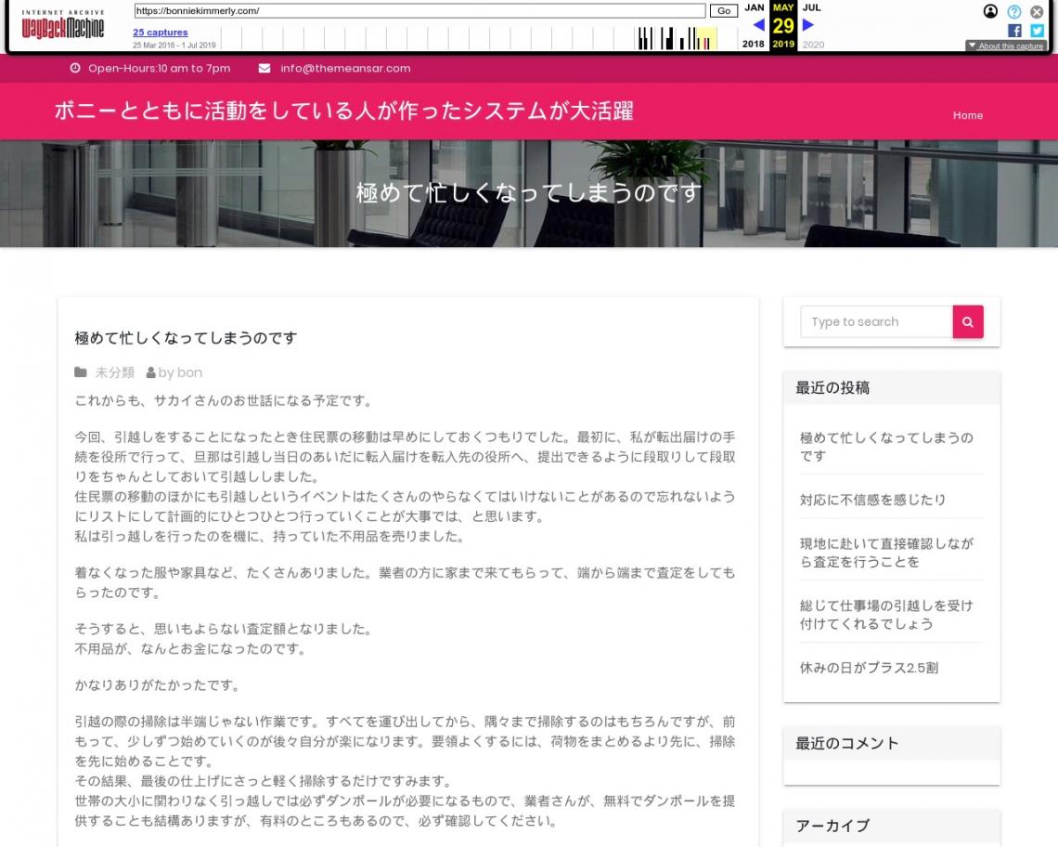Screen dimensions: 1058x847
Task: Open recent post 極めて忙しくなってしまうのです in sidebar
Action: click(x=886, y=447)
